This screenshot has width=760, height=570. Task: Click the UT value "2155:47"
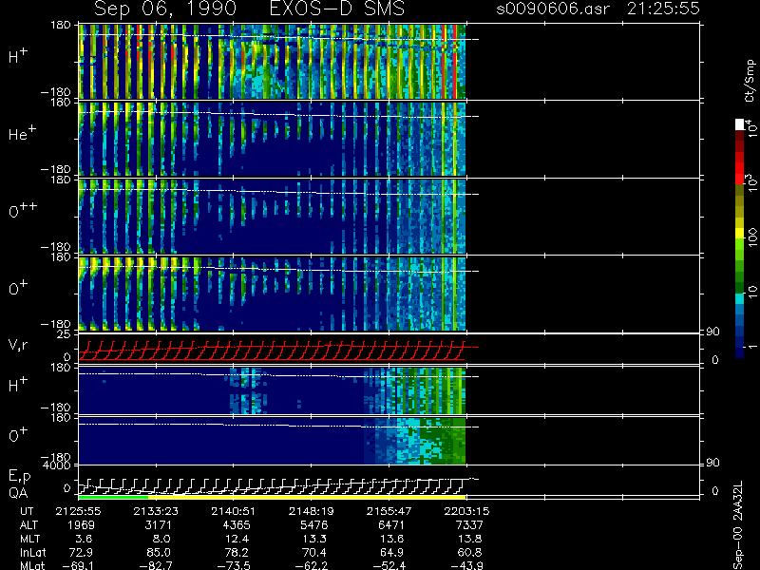(389, 511)
